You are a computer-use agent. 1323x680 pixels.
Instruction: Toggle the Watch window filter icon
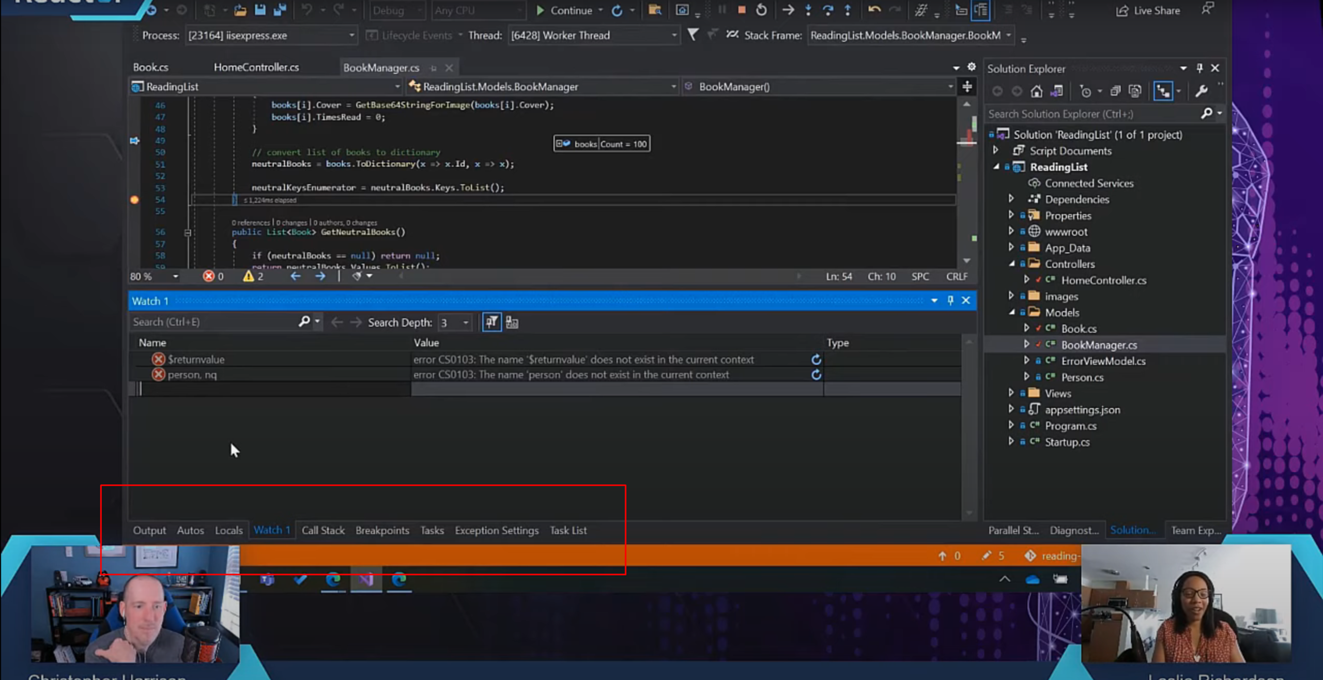[x=491, y=322]
